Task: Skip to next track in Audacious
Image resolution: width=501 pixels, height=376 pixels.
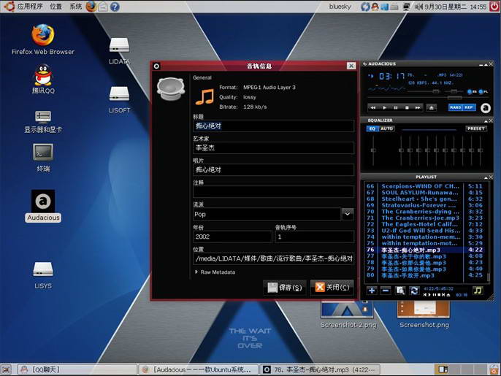Action: [418, 107]
